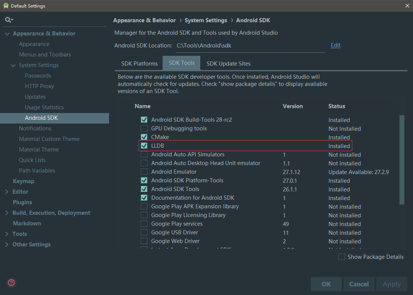Screen dimensions: 413x295
Task: Click the Android Studio logo in title bar
Action: coord(6,6)
